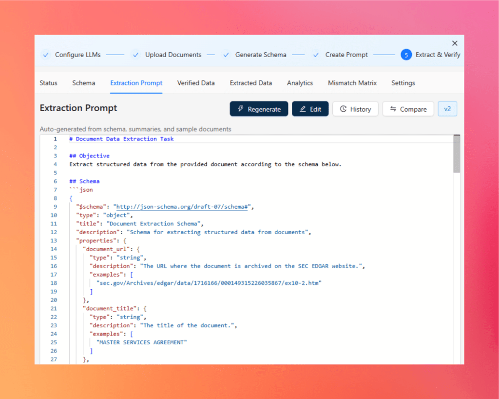Click the editor vertical scrollbar thumb
The image size is (499, 399).
pos(457,154)
